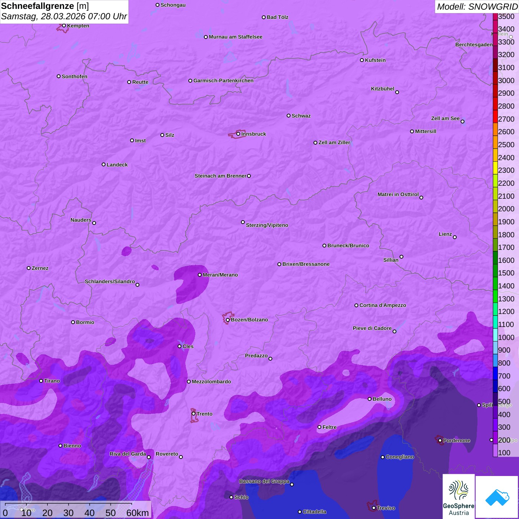Click the Bruneck/Brunico label

tap(348, 245)
